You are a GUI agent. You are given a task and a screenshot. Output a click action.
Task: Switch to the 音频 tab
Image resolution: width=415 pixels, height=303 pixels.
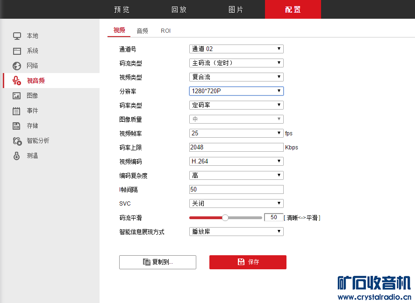(143, 31)
